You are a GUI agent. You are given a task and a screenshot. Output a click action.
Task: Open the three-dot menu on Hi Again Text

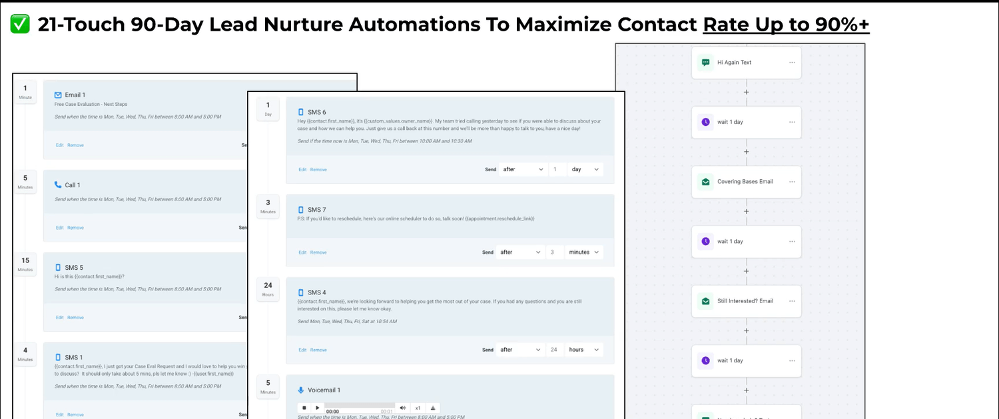(792, 63)
